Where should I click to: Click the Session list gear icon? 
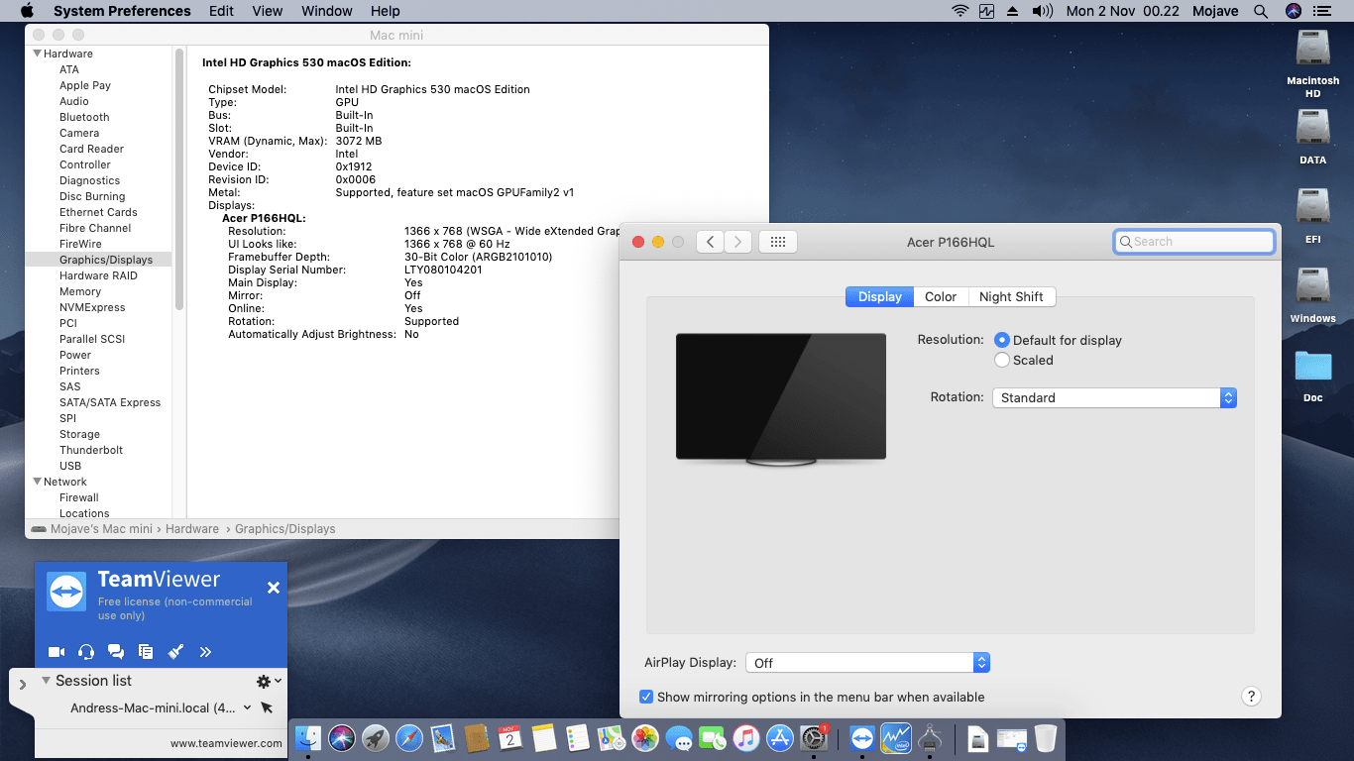click(x=262, y=681)
